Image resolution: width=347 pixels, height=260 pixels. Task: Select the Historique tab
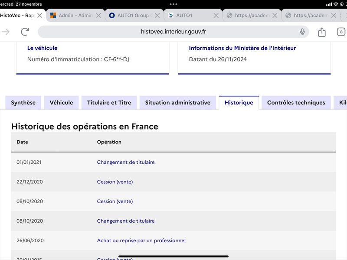pos(239,103)
